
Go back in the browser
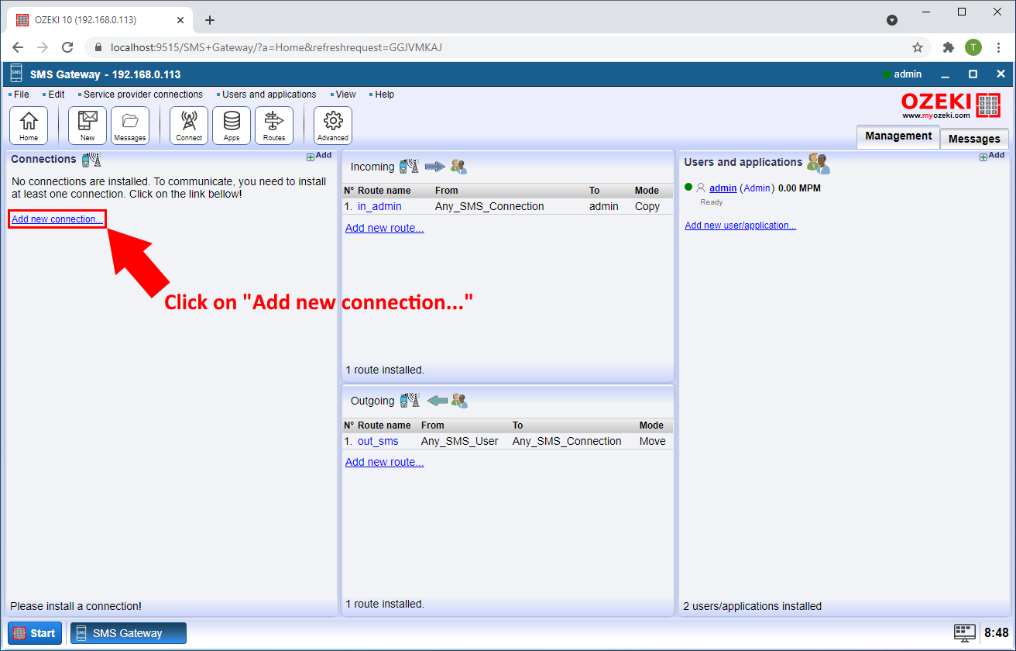(18, 47)
